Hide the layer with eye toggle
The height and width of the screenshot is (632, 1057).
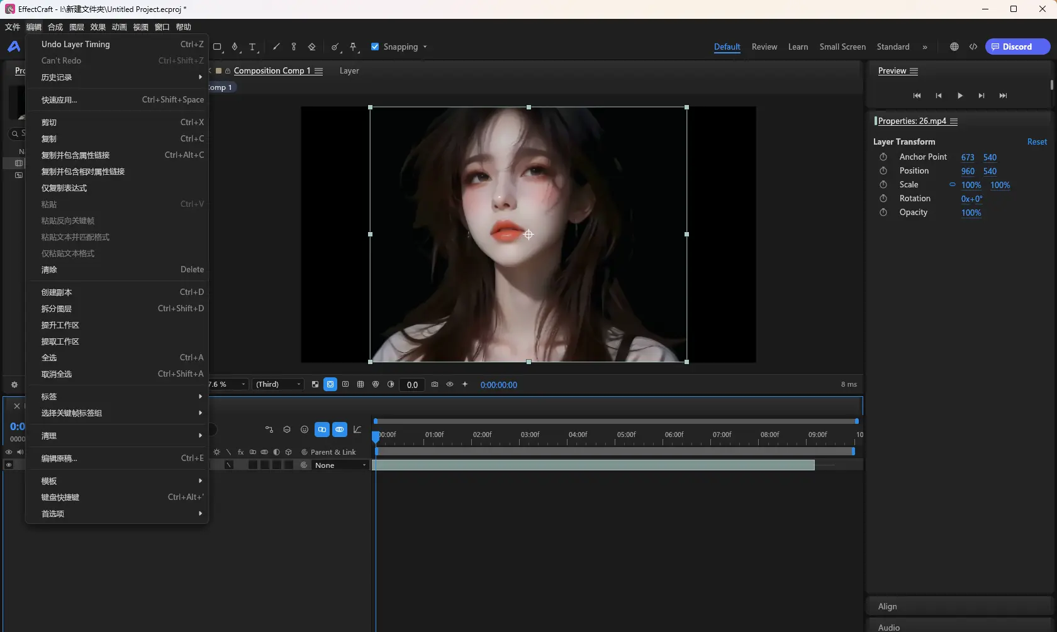(9, 465)
